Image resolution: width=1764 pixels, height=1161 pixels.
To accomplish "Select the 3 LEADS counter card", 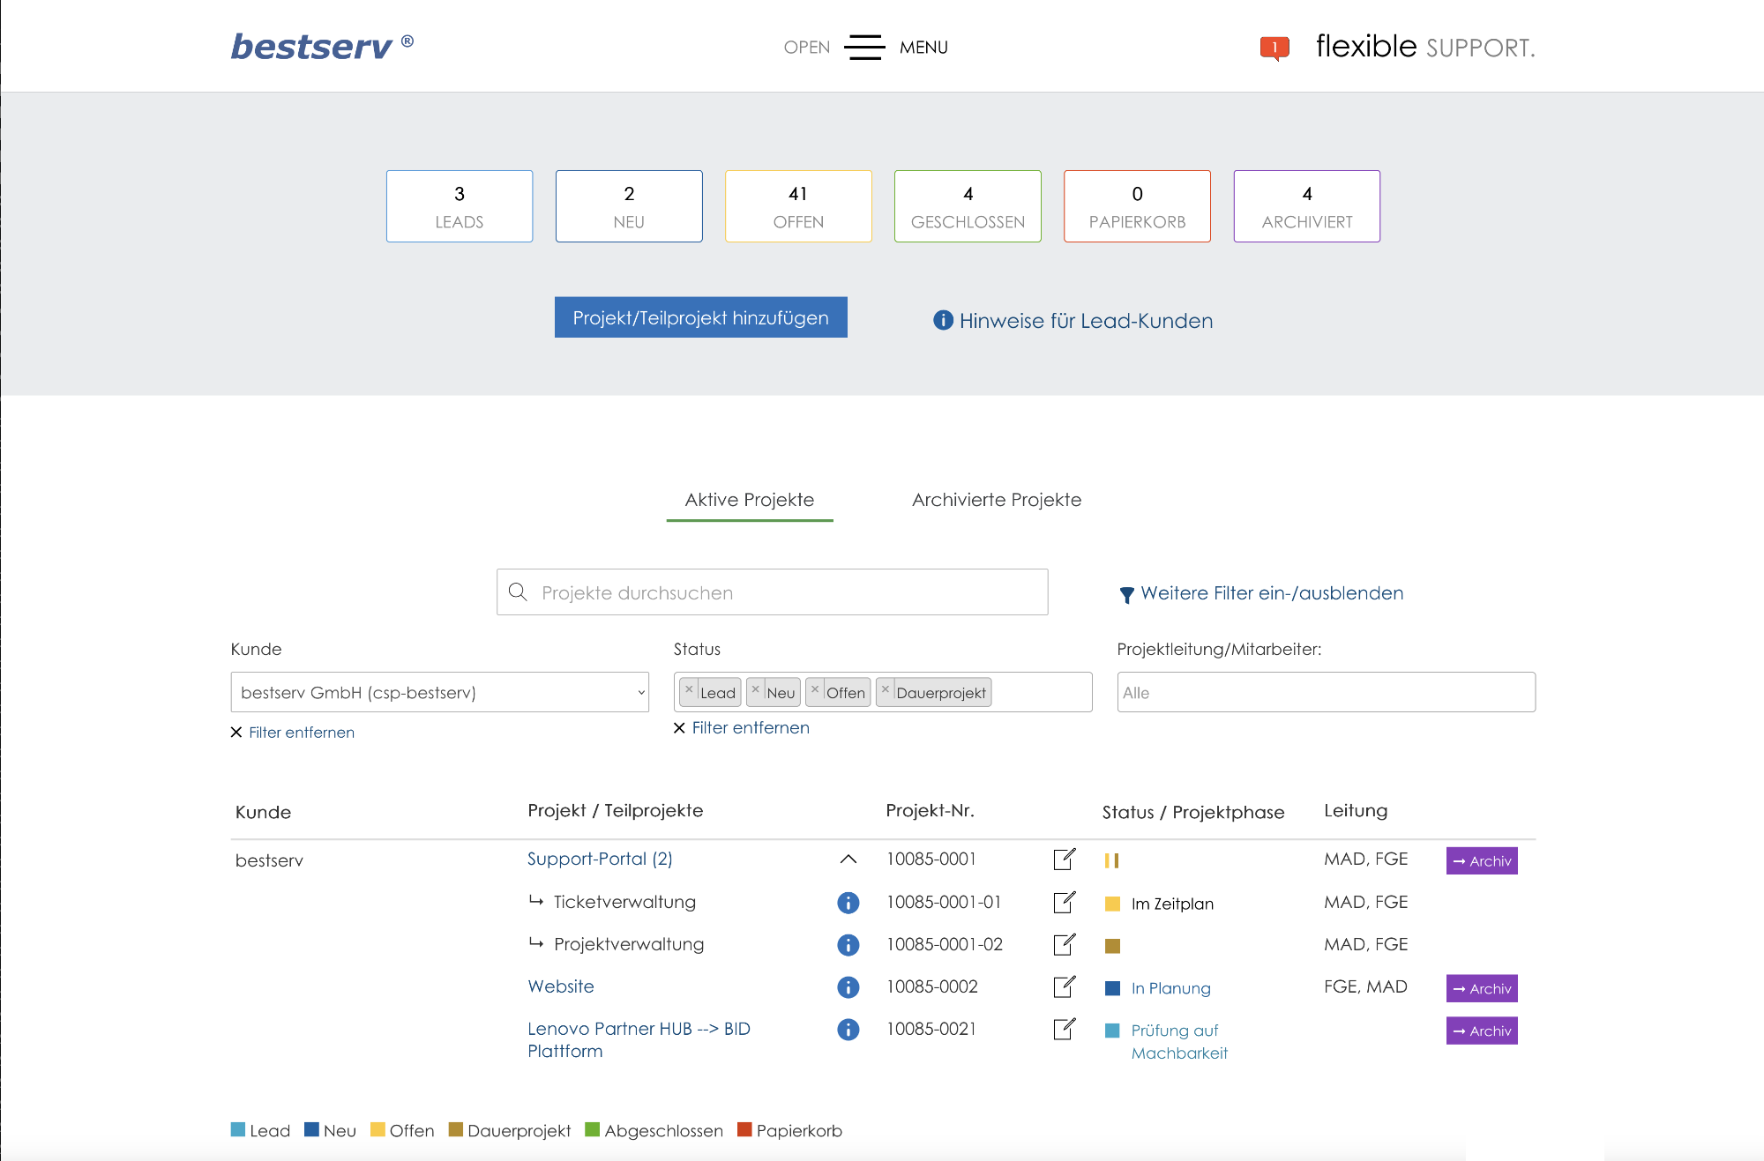I will tap(460, 206).
